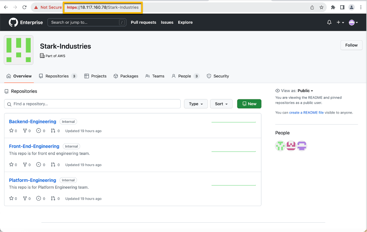Image resolution: width=367 pixels, height=232 pixels.
Task: Switch to the Repositories tab
Action: (x=58, y=76)
